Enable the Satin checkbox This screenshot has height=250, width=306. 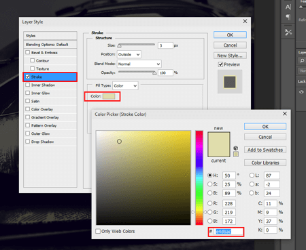[28, 101]
